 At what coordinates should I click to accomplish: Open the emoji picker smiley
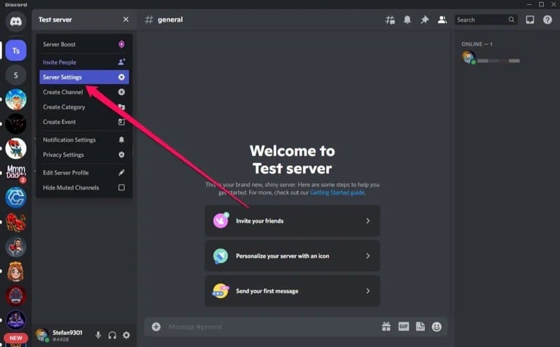[x=436, y=327]
